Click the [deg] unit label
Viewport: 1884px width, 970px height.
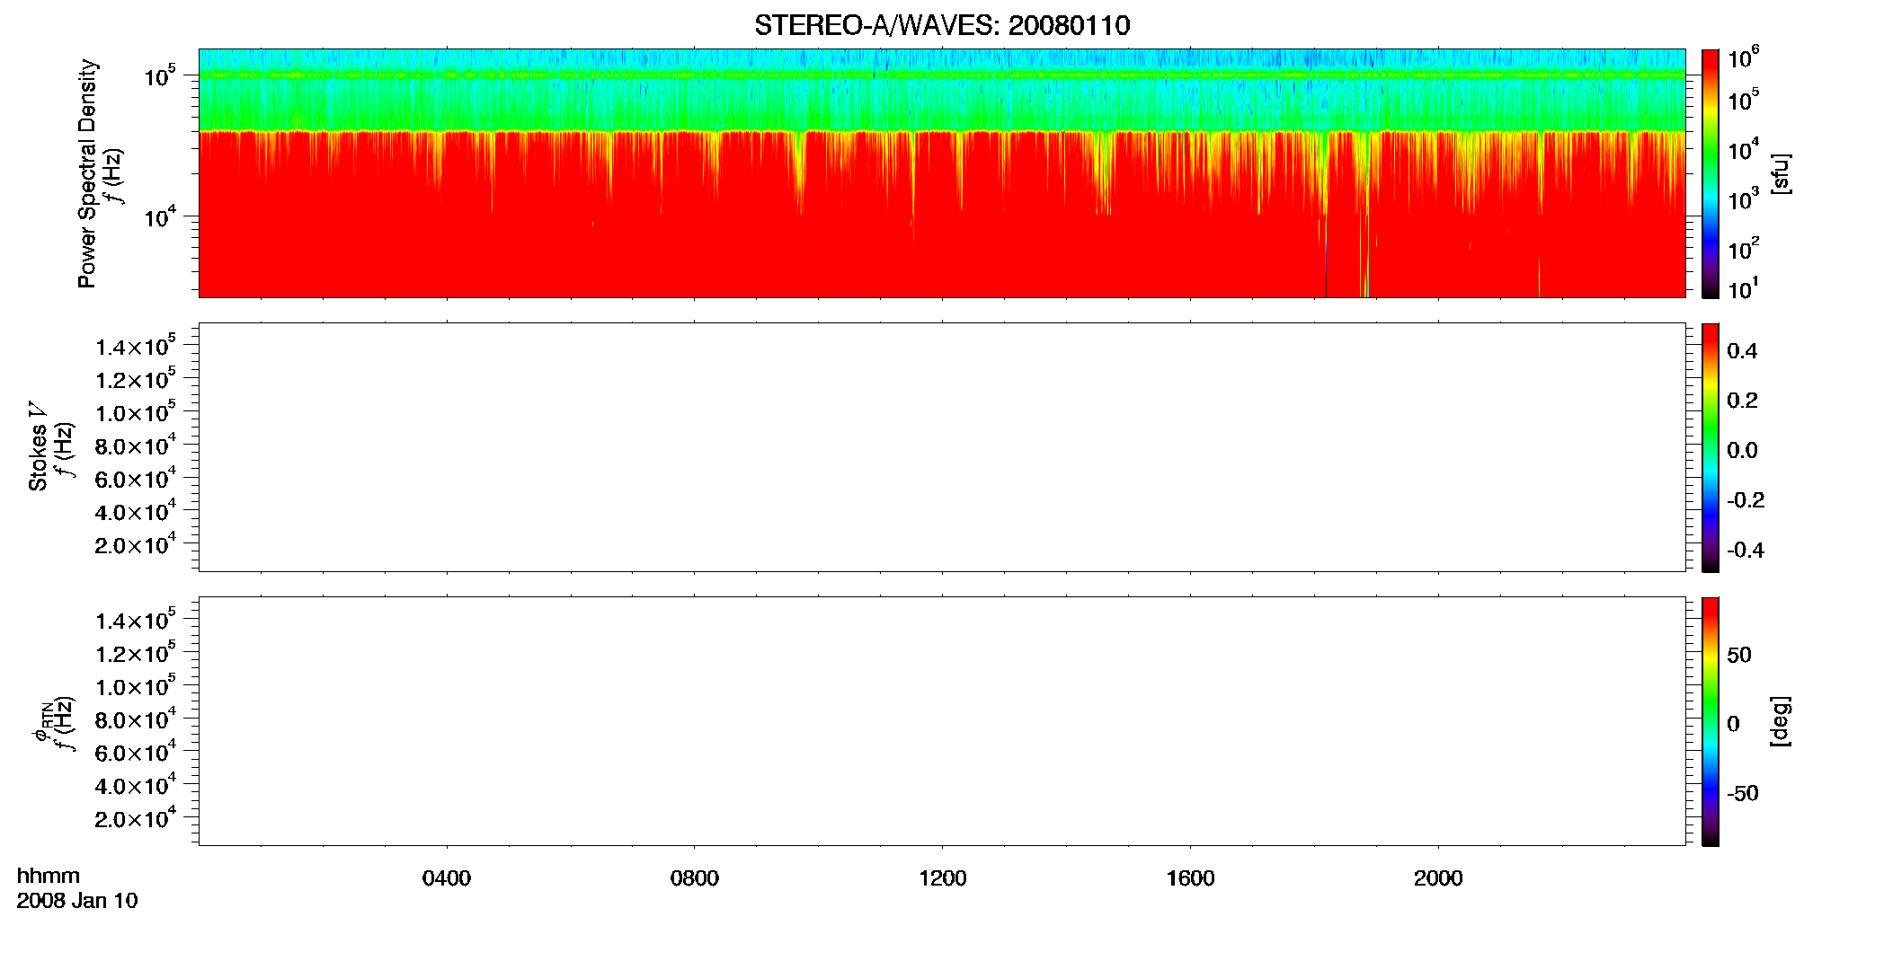pos(1781,721)
